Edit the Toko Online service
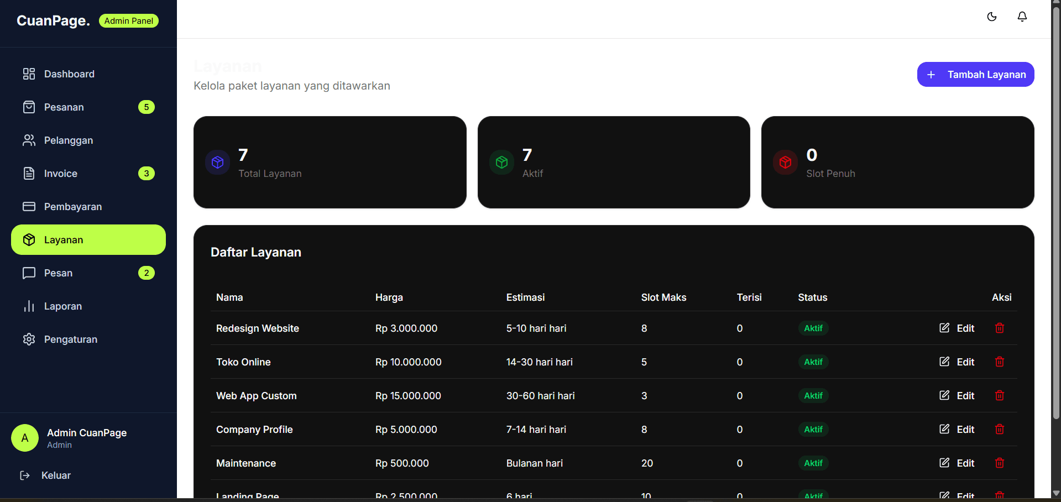1061x502 pixels. point(957,362)
